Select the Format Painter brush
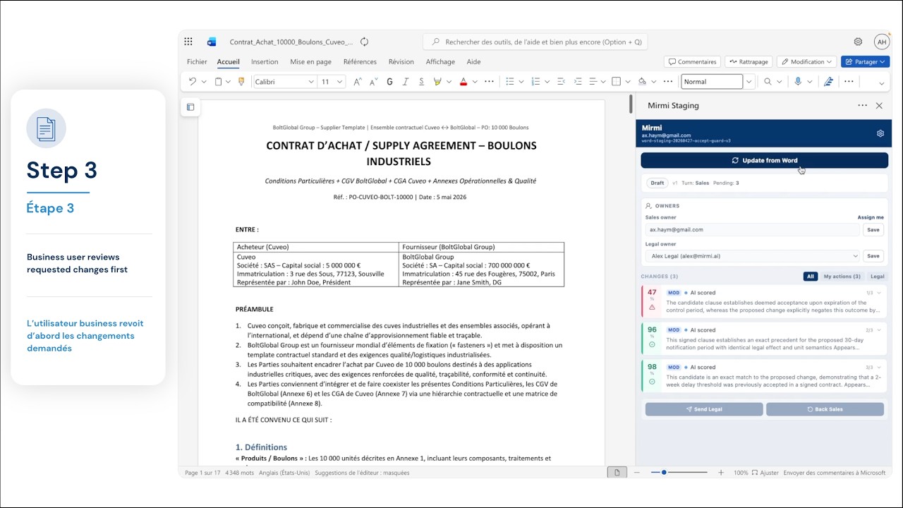 (241, 82)
